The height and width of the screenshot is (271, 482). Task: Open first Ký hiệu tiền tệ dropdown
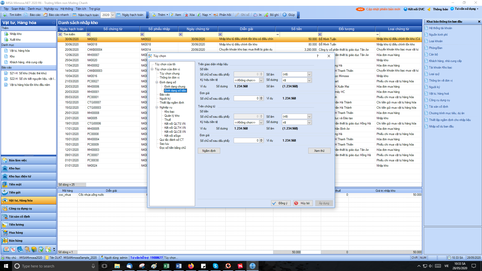pyautogui.click(x=261, y=80)
